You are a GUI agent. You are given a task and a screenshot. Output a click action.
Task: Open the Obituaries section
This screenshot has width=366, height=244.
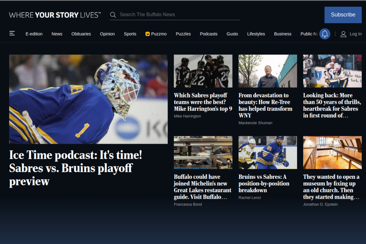tap(81, 34)
